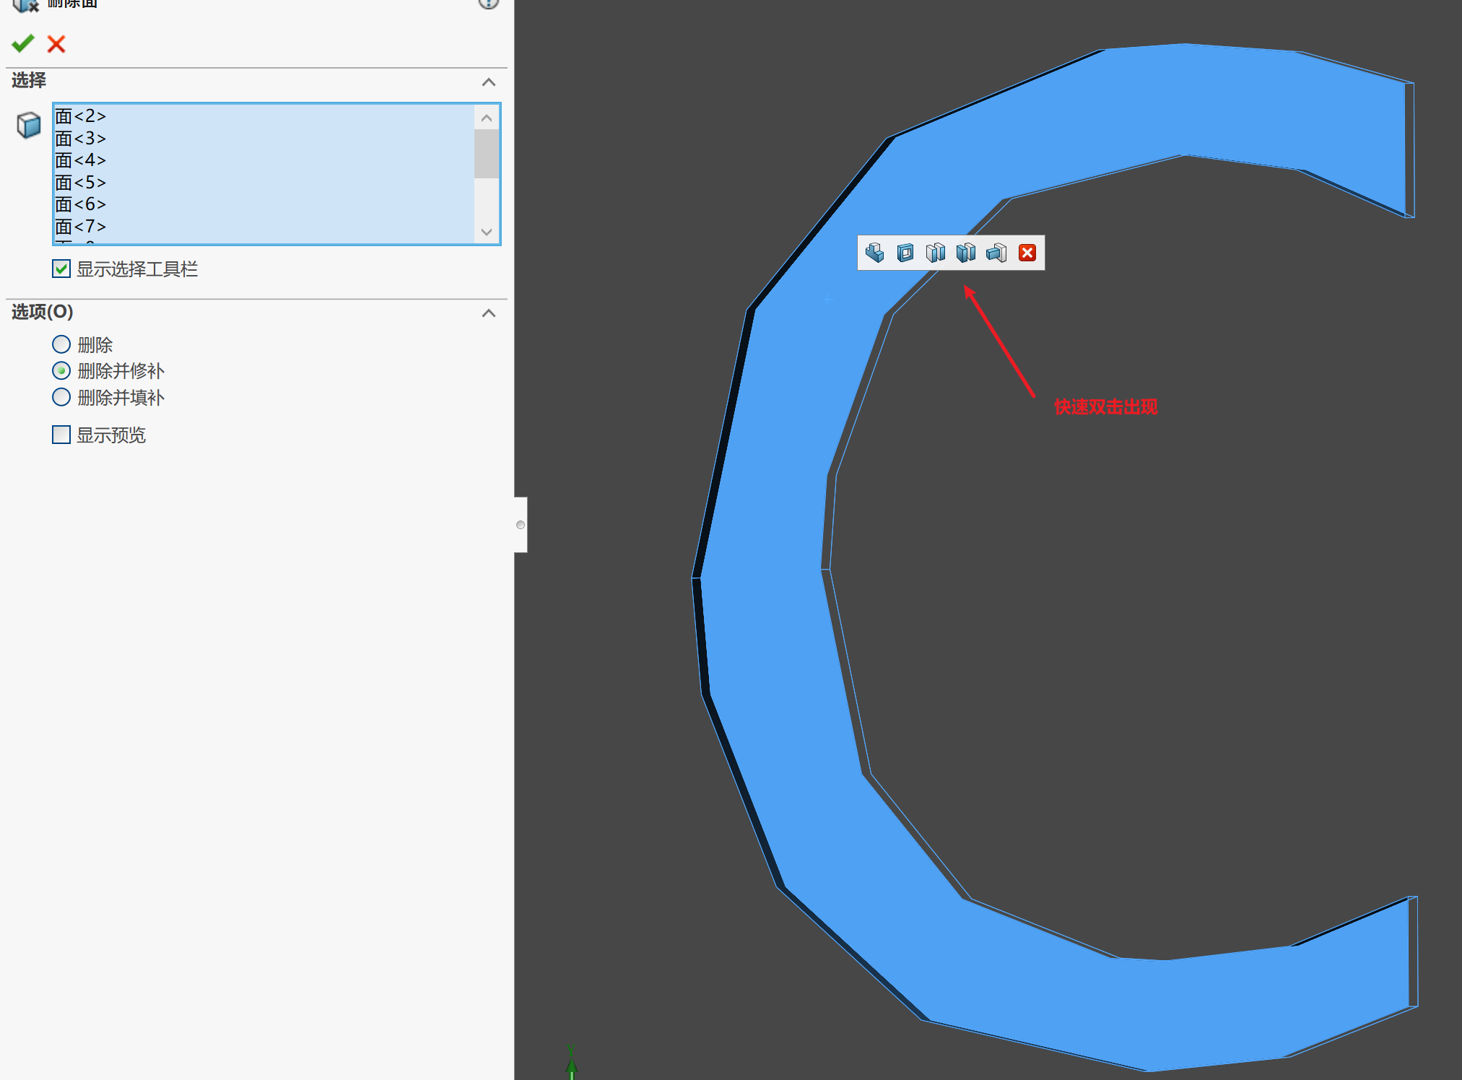Click the face selection cube icon
This screenshot has width=1462, height=1080.
pyautogui.click(x=29, y=126)
